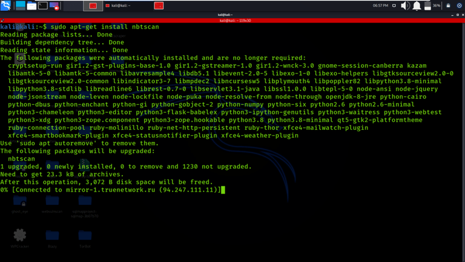Click the 'xfce4-mailwatch-plugin' package name

pyautogui.click(x=326, y=128)
